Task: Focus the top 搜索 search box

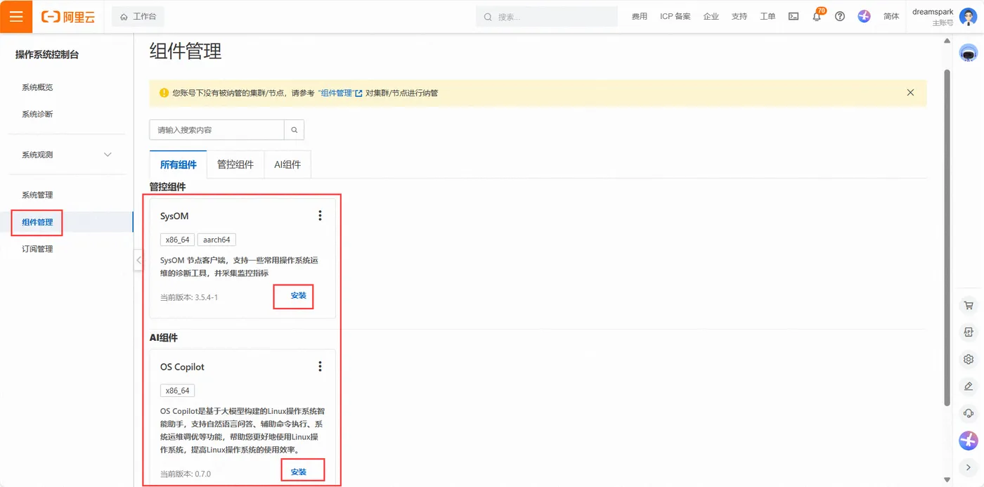Action: pos(547,16)
